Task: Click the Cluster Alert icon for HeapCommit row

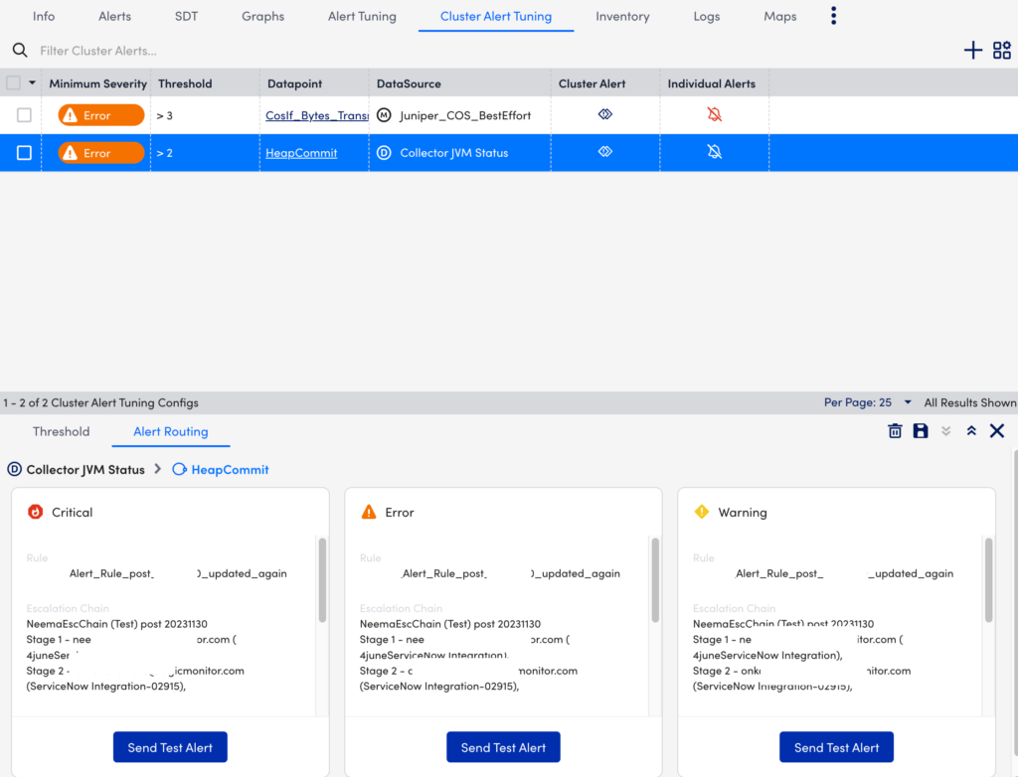Action: click(604, 152)
